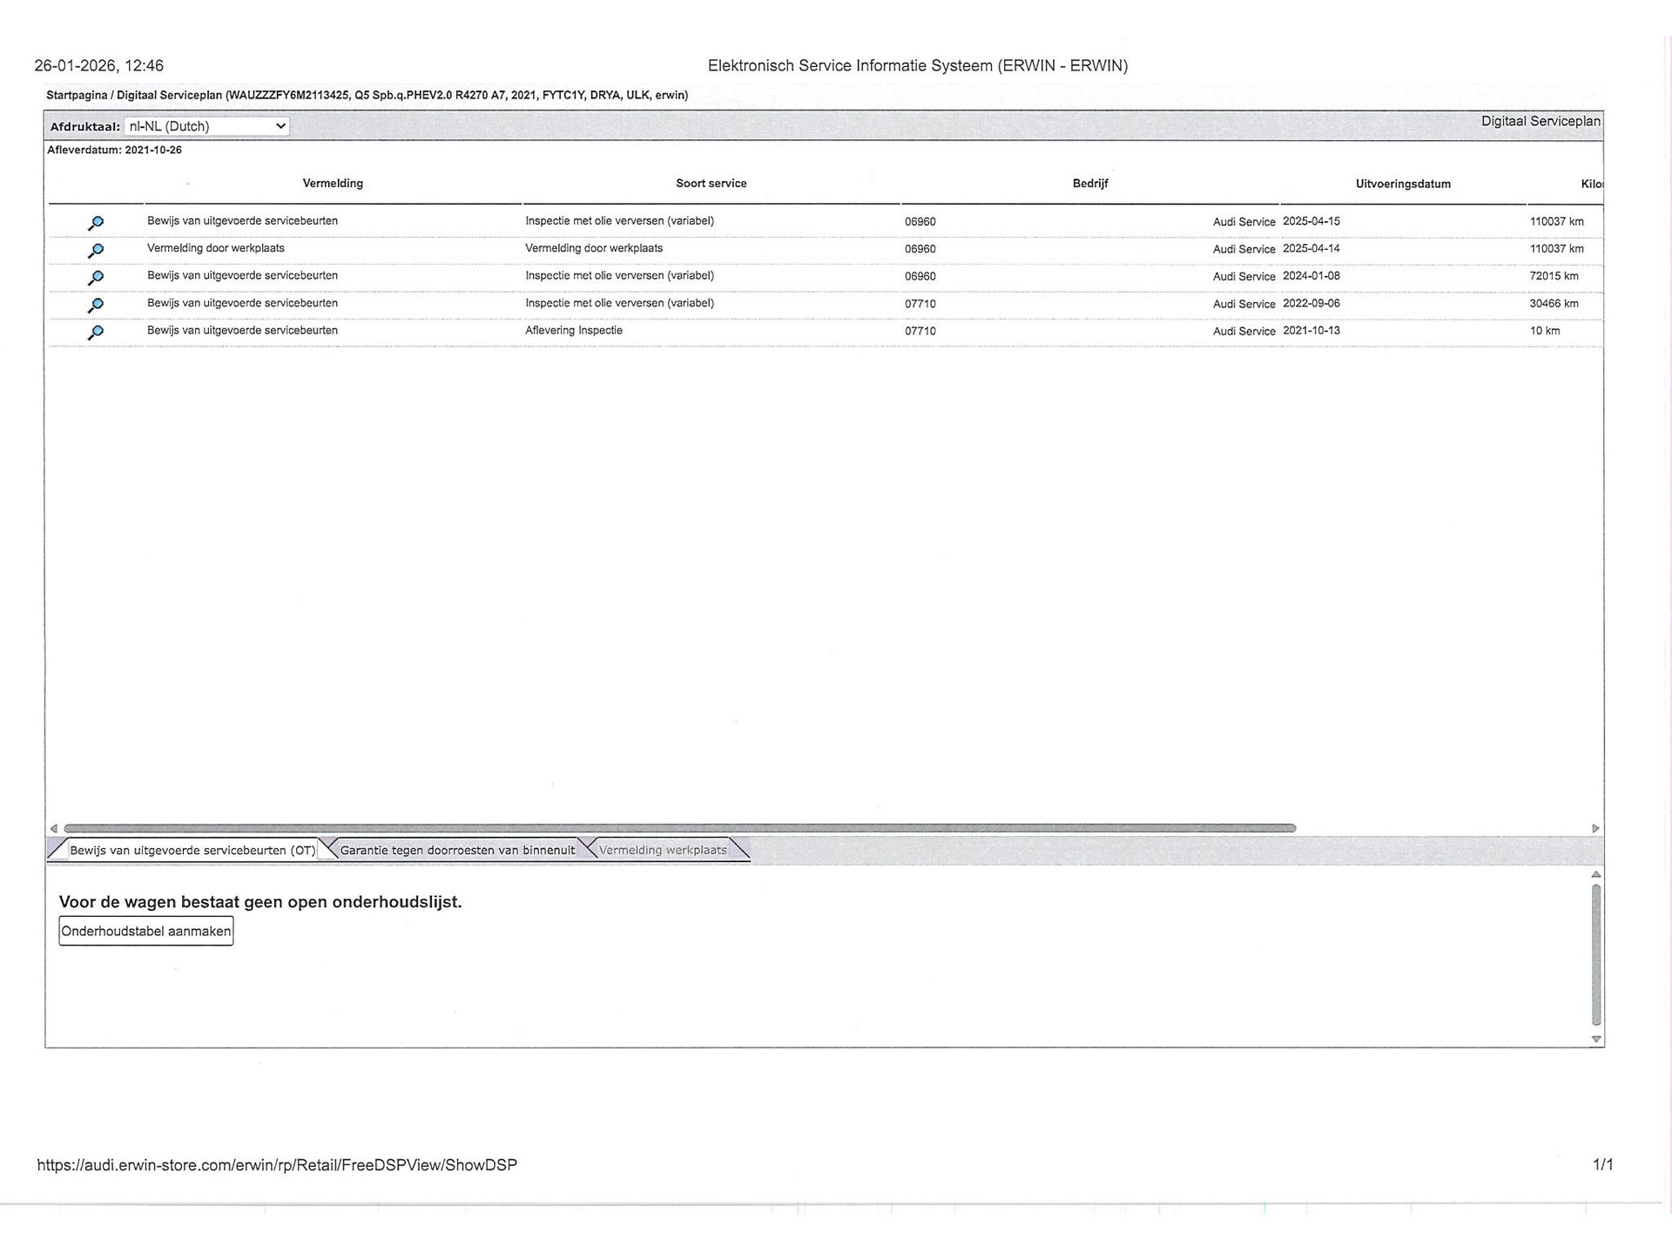Click horizontal scrollbar thumb of service table
The width and height of the screenshot is (1672, 1254).
point(679,828)
